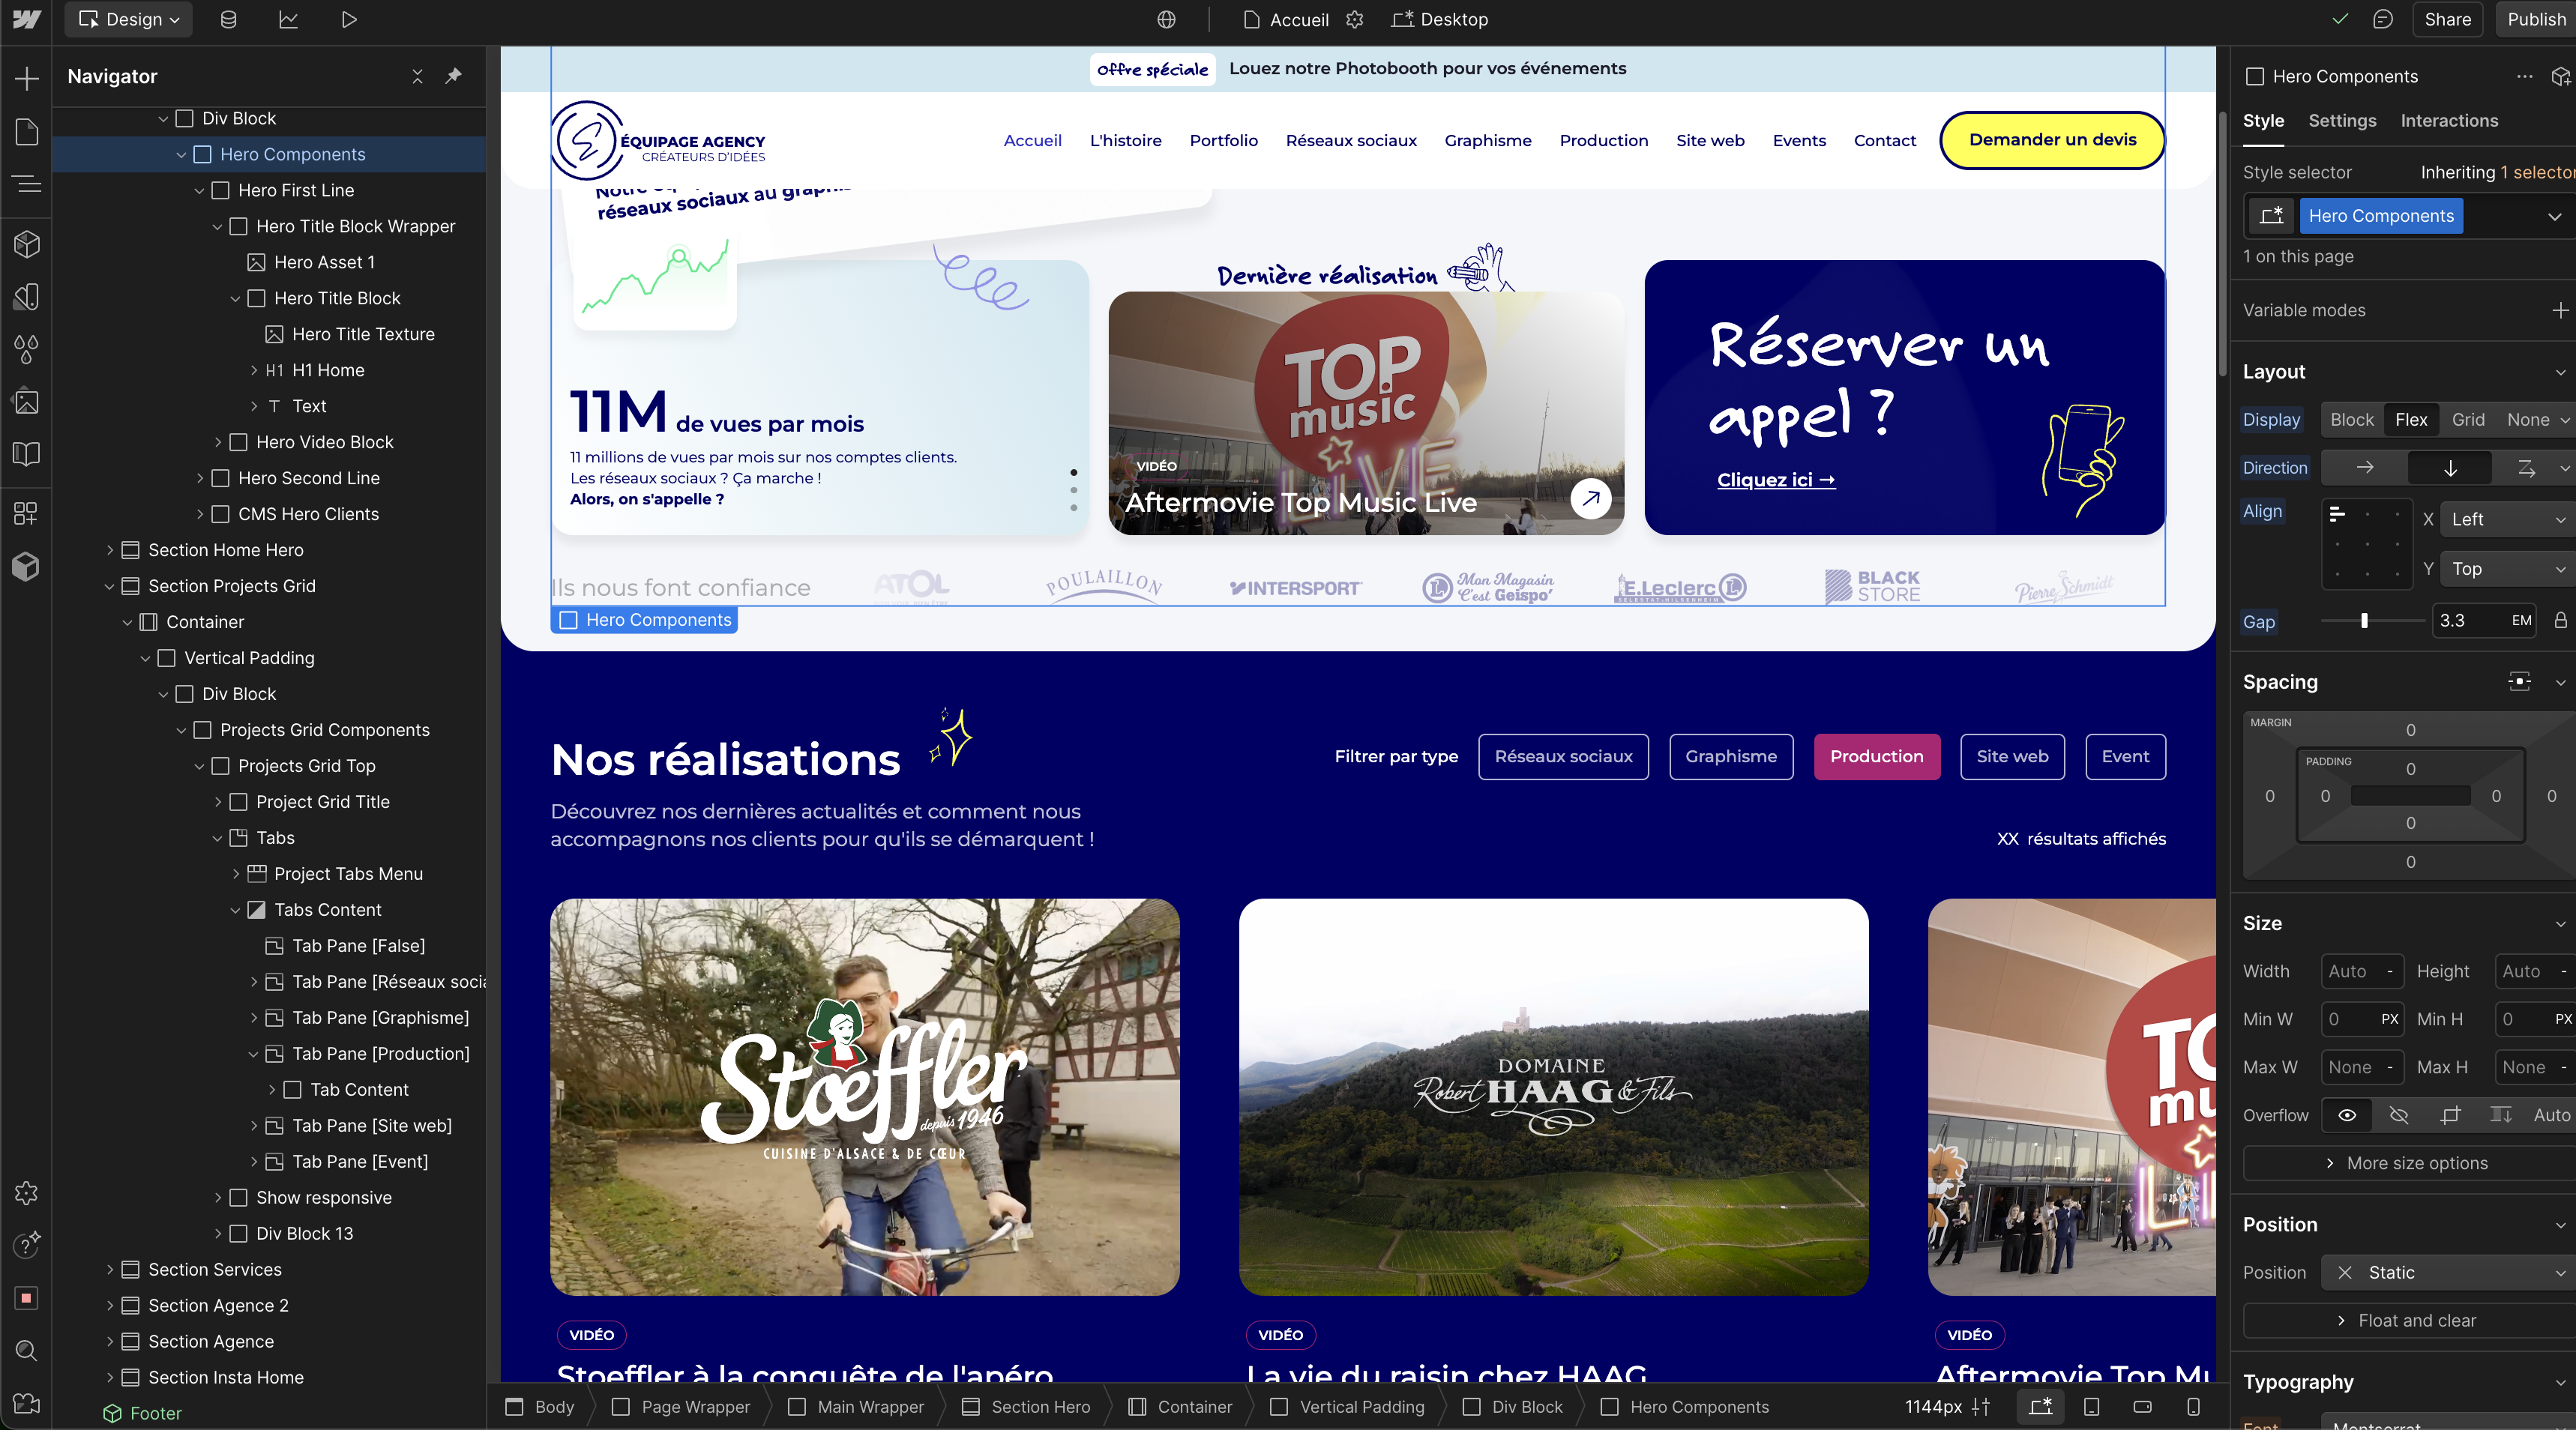The width and height of the screenshot is (2576, 1430).
Task: Open the comments bubble icon
Action: point(2383,19)
